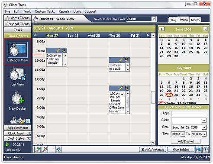Click the Hide Sidebar button
This screenshot has width=213, height=164.
point(181,149)
